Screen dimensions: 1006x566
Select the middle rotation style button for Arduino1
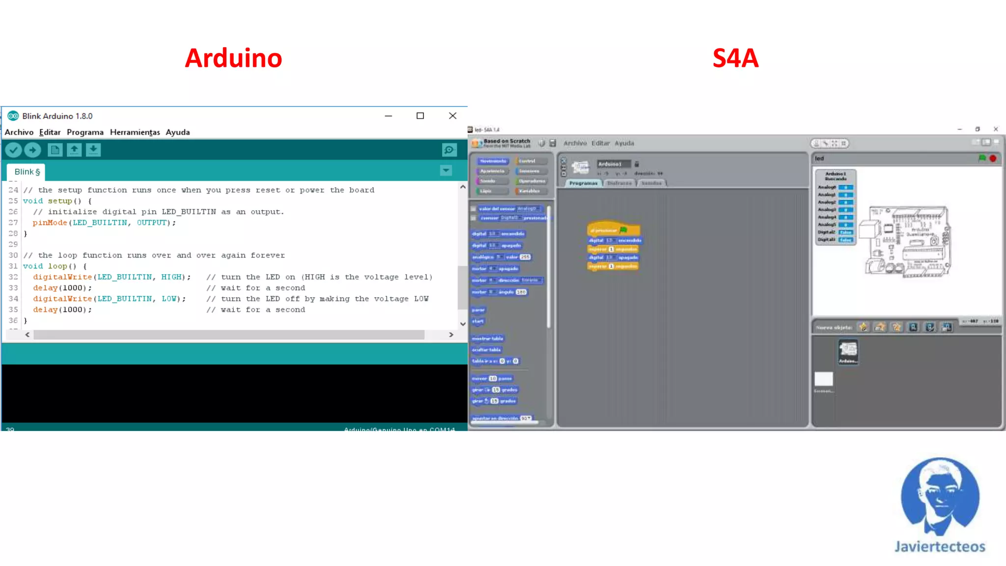coord(563,167)
